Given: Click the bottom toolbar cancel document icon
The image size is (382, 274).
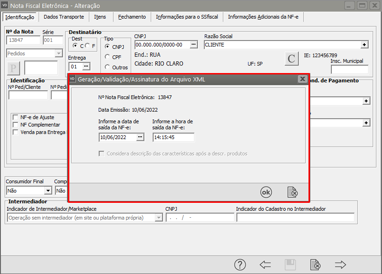Looking at the screenshot, I should click(x=315, y=265).
